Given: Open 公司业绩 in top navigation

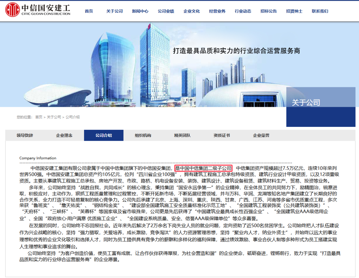Looking at the screenshot, I should [166, 11].
